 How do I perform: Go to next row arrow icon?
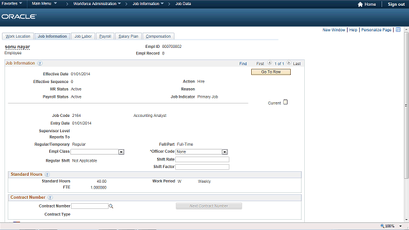tap(289, 63)
